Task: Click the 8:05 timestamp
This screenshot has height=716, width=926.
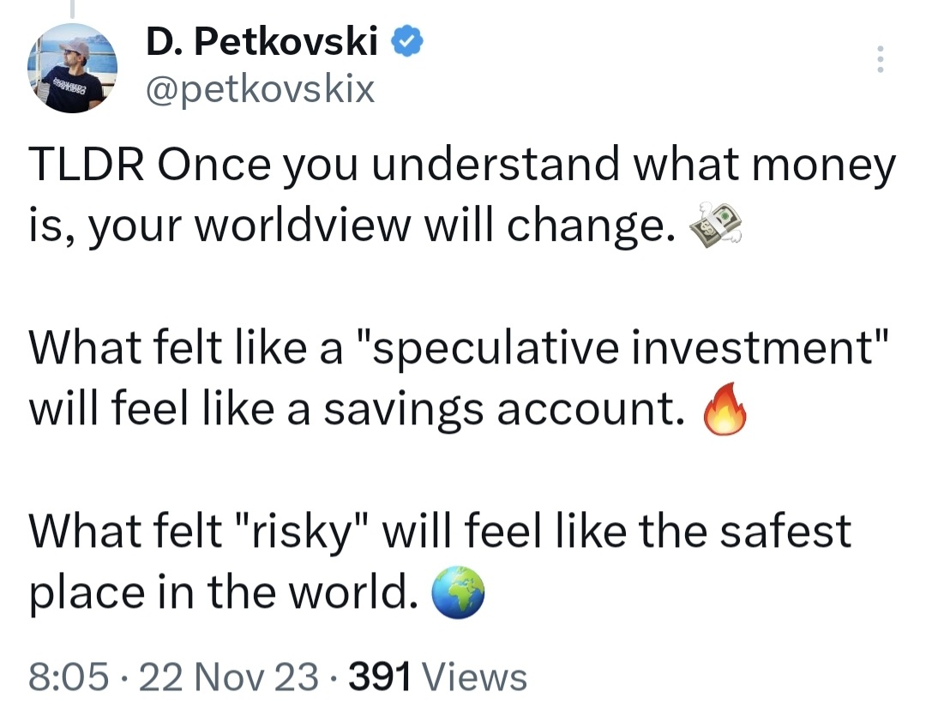Action: tap(69, 677)
